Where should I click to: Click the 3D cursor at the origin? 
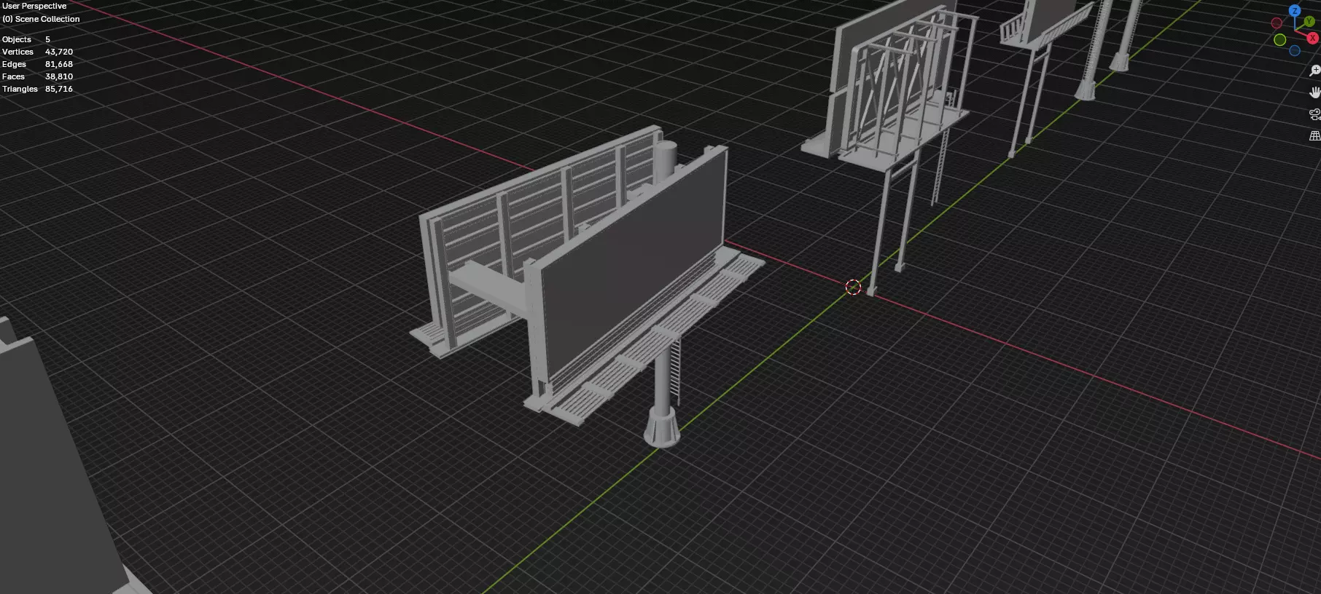pyautogui.click(x=853, y=287)
